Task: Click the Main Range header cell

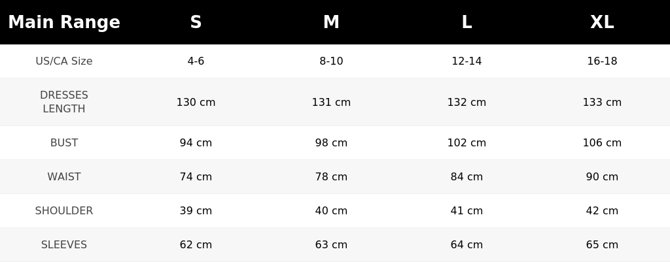Action: [64, 22]
